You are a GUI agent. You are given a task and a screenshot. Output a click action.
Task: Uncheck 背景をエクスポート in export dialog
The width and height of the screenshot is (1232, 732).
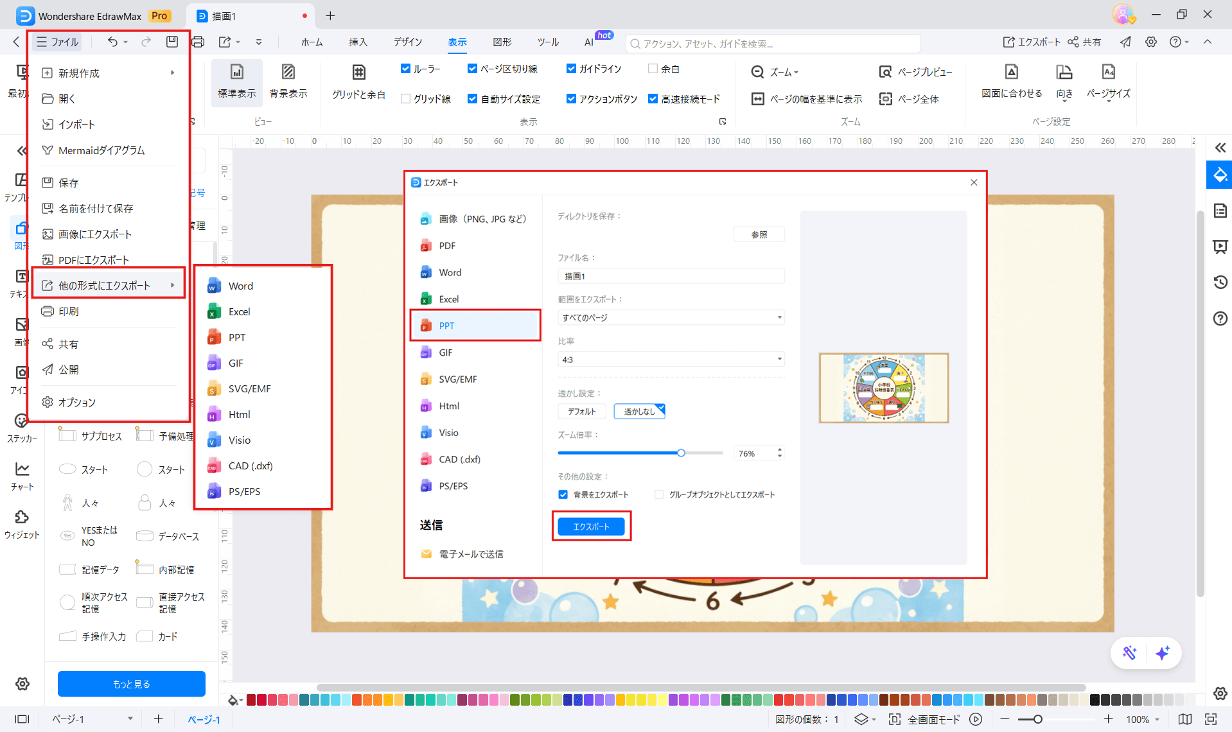(563, 494)
